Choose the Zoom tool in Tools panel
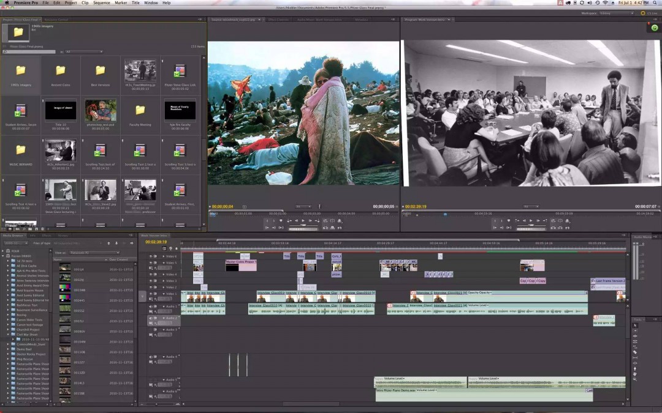Viewport: 662px width, 413px height. coord(636,379)
